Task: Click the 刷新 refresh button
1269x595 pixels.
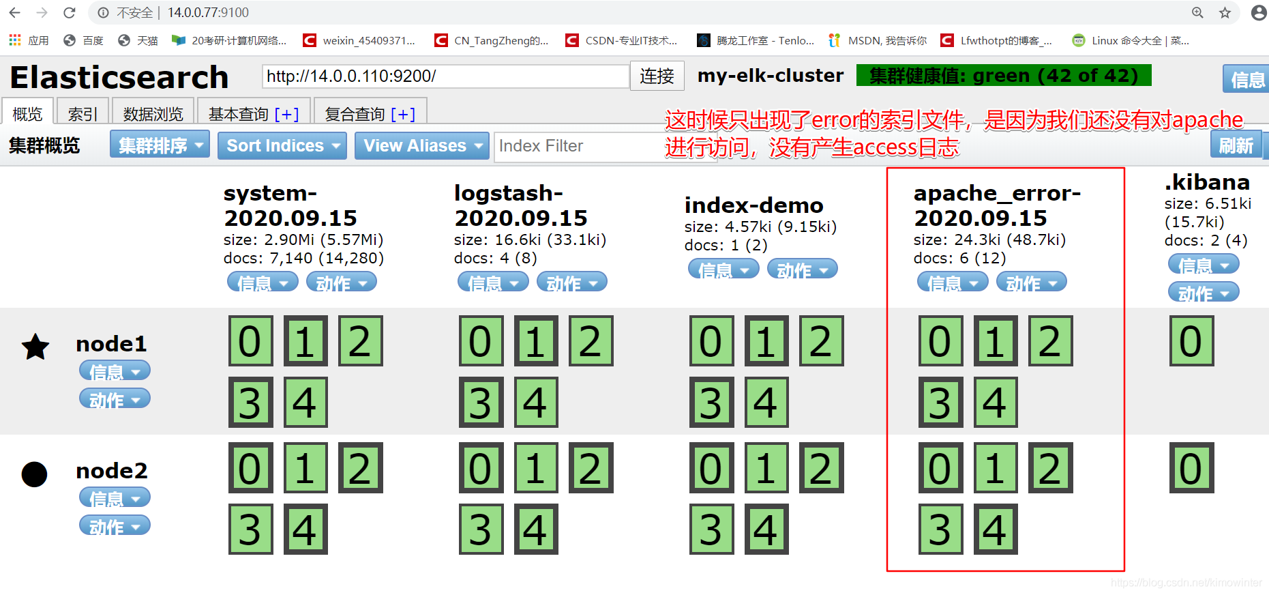Action: (x=1236, y=145)
